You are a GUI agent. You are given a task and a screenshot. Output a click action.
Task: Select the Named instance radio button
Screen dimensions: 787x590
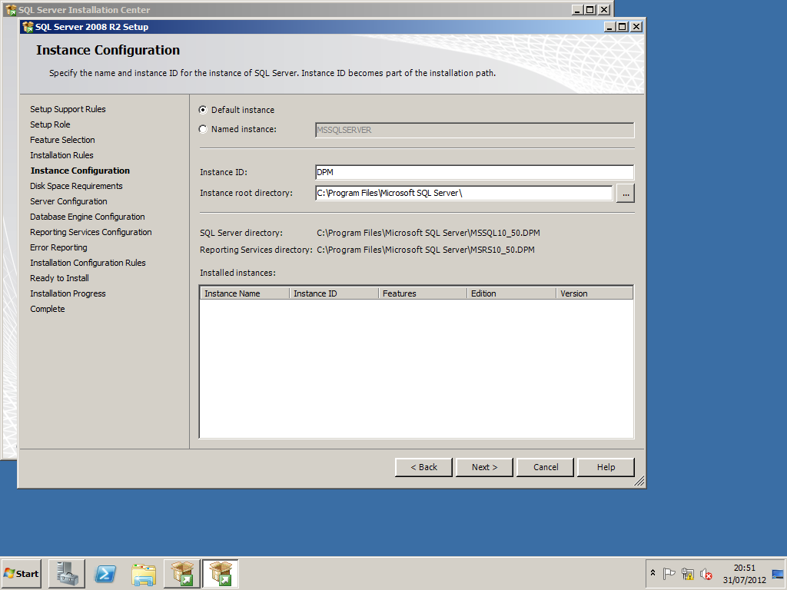tap(203, 129)
